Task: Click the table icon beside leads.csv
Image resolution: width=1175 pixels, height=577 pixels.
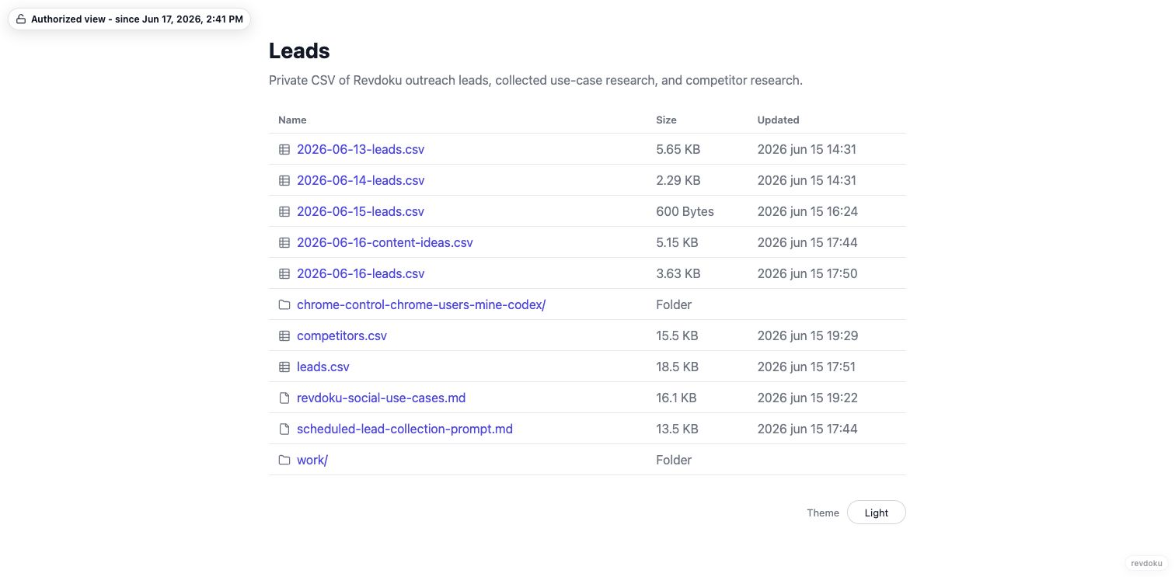Action: point(284,367)
